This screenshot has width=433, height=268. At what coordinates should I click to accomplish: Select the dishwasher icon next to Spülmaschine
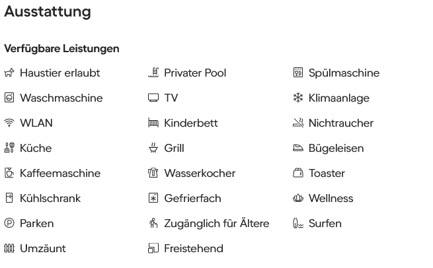pos(298,73)
